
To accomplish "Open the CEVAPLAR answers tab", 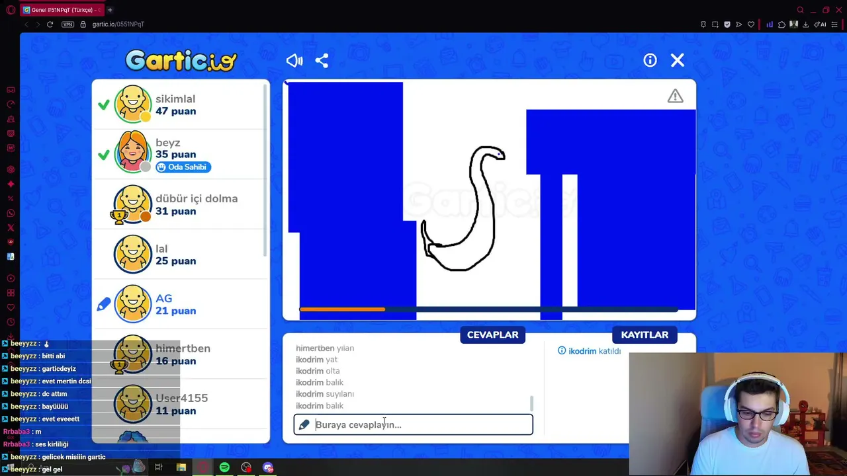I will pos(492,335).
